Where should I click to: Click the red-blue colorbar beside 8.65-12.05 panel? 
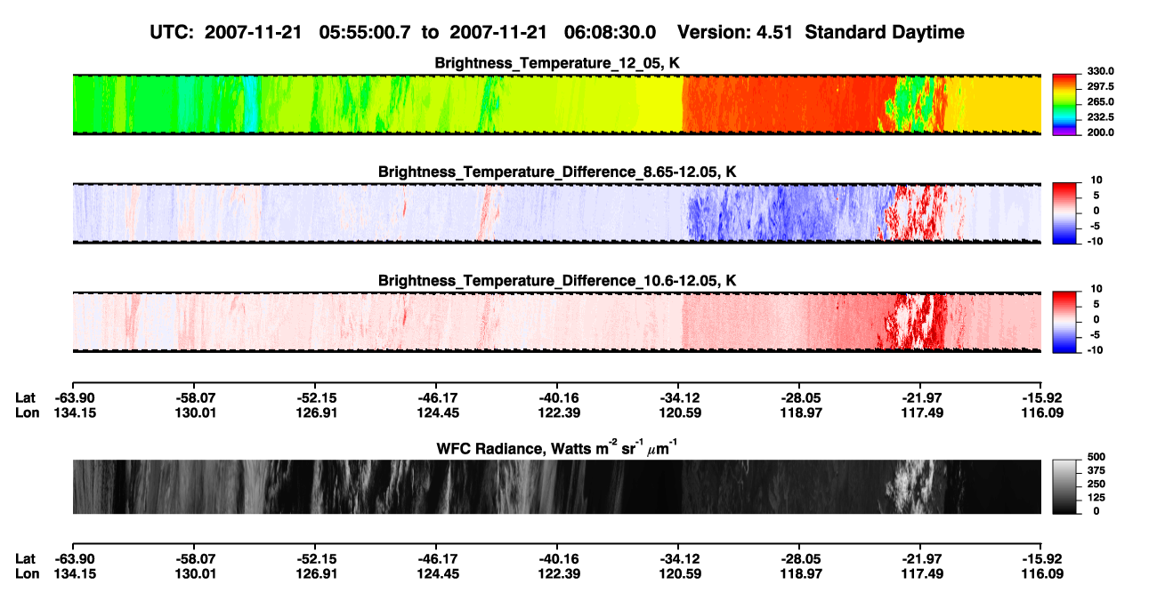click(1065, 212)
